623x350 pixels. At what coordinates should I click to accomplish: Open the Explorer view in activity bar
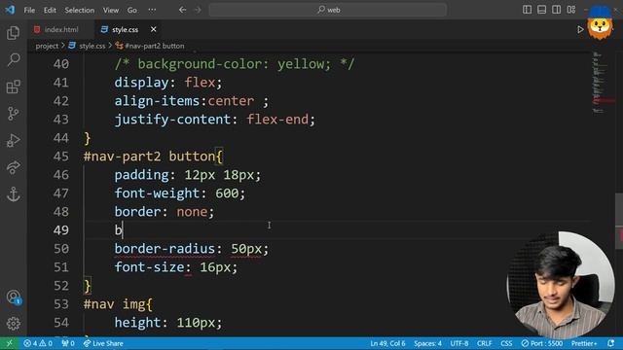[13, 33]
